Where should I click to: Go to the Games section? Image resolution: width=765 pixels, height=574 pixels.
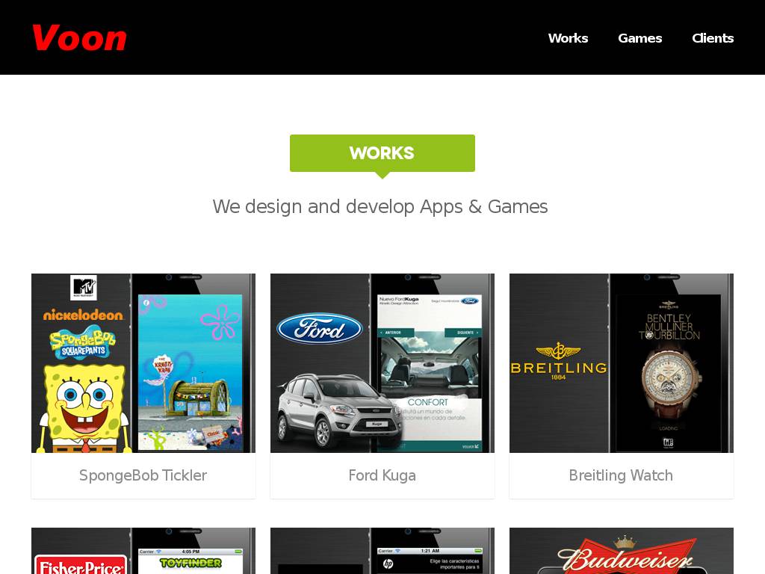pyautogui.click(x=639, y=38)
